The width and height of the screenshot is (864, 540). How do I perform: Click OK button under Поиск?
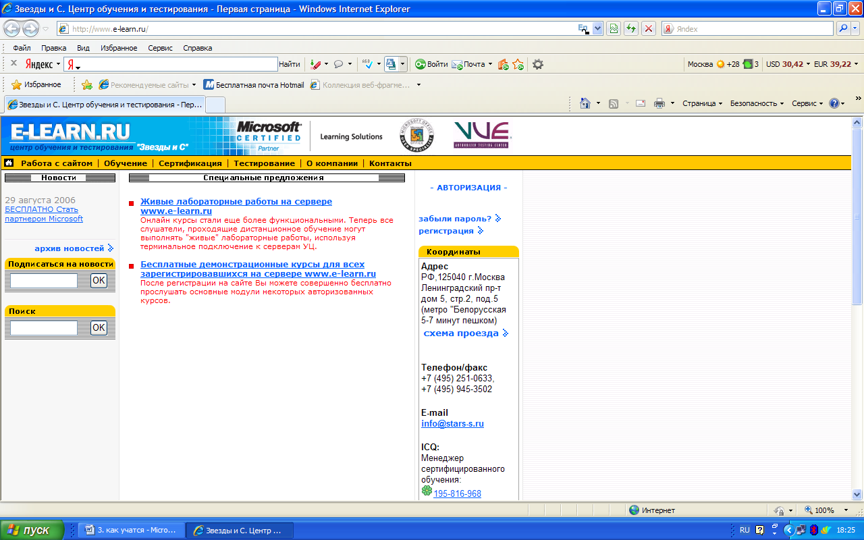99,328
